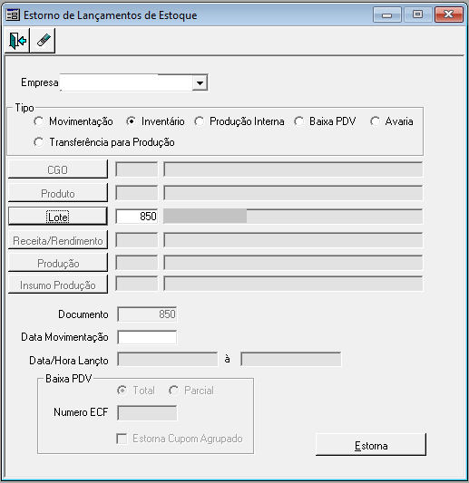Click the Lote code field showing 850
Image resolution: width=469 pixels, height=483 pixels.
tap(137, 217)
